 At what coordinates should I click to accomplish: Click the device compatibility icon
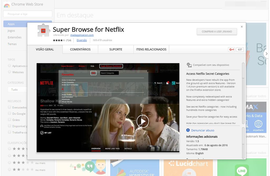(x=189, y=65)
